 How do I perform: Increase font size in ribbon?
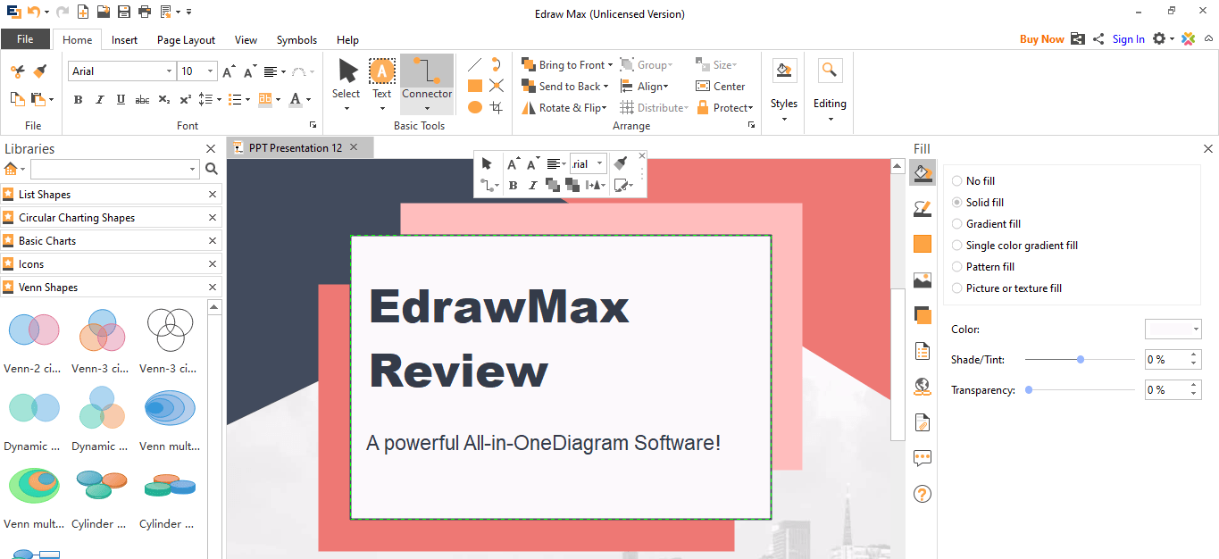pos(229,71)
